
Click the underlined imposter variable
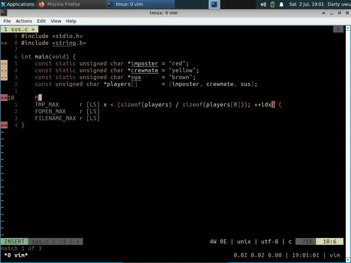click(x=144, y=63)
